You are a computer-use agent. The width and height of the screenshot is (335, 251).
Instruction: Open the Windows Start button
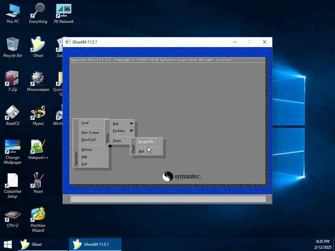(8, 244)
